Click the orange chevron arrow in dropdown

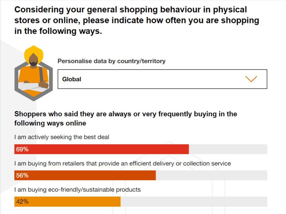click(251, 79)
